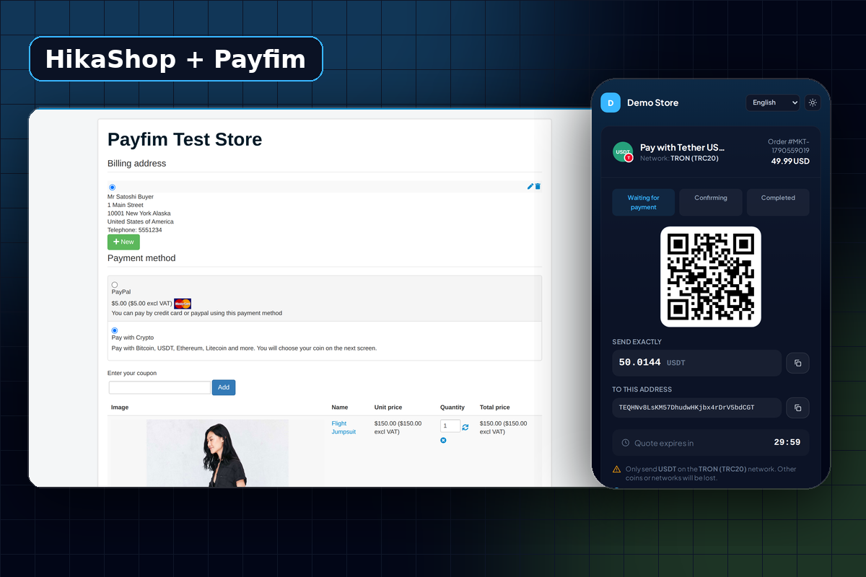Image resolution: width=866 pixels, height=577 pixels.
Task: Click the refresh quantity icon for Flight Jumpsuit
Action: pos(465,427)
